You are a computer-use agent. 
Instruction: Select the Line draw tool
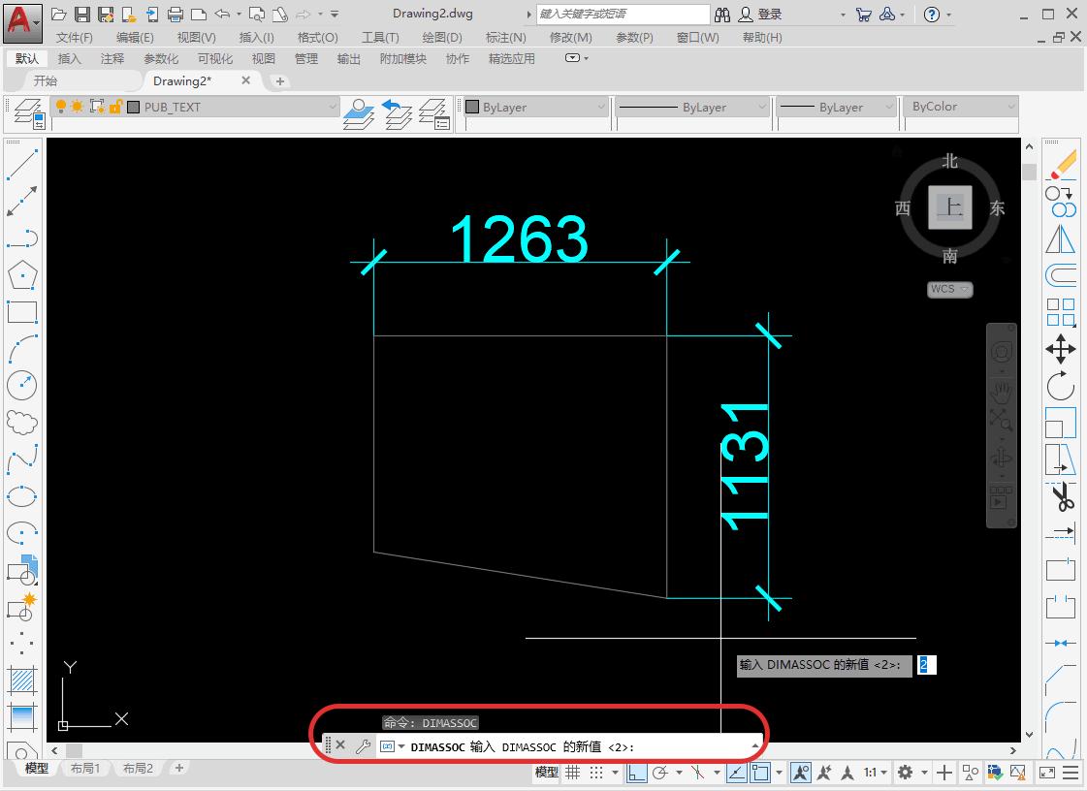22,164
